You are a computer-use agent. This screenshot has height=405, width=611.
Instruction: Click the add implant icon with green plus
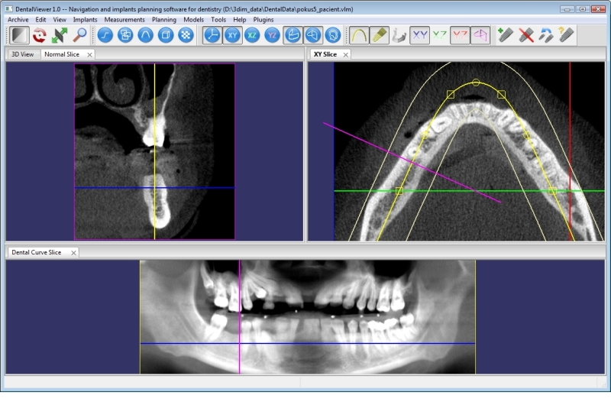coord(506,35)
